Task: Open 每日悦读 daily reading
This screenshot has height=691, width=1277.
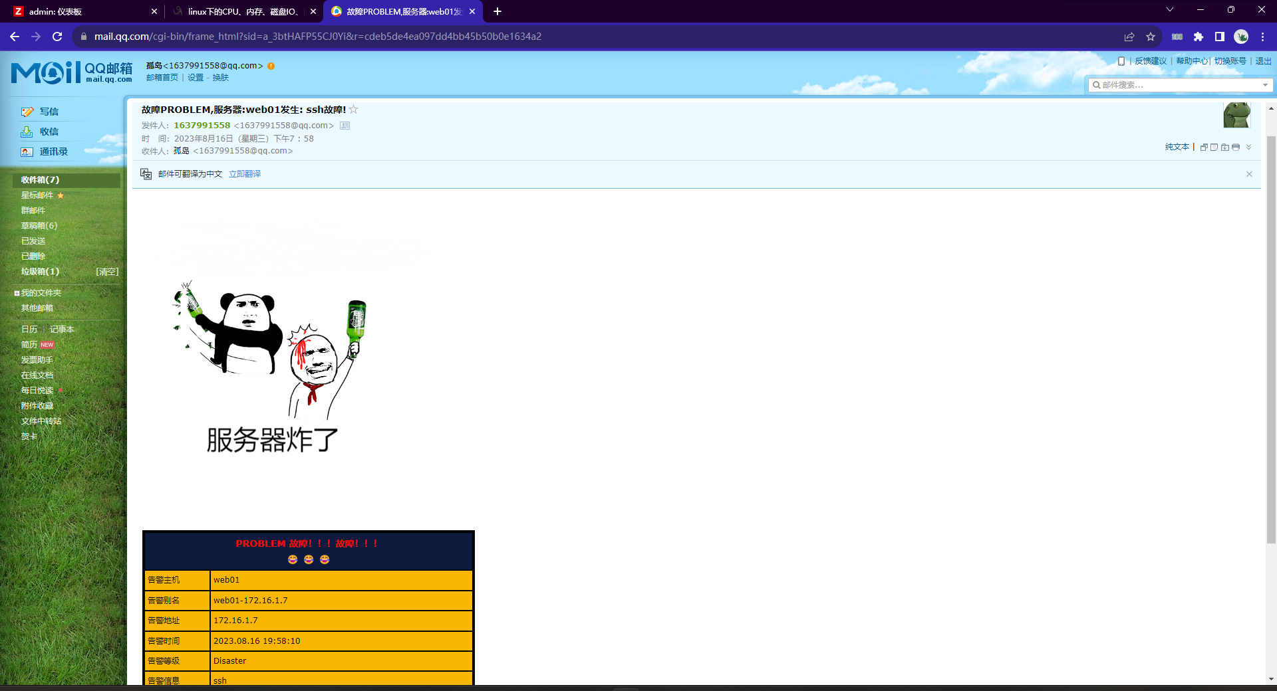Action: (37, 391)
